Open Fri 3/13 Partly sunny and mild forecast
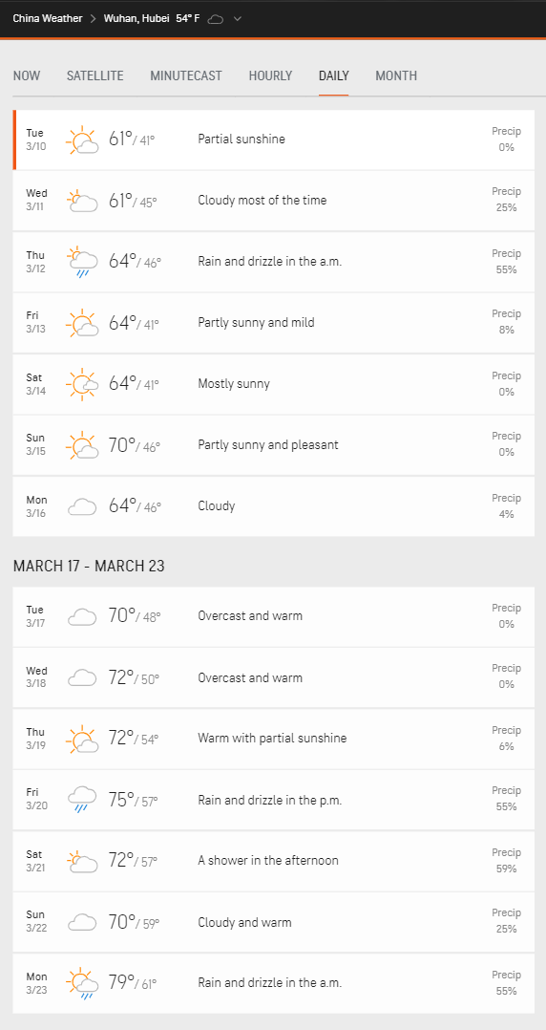Image resolution: width=546 pixels, height=1030 pixels. 274,323
